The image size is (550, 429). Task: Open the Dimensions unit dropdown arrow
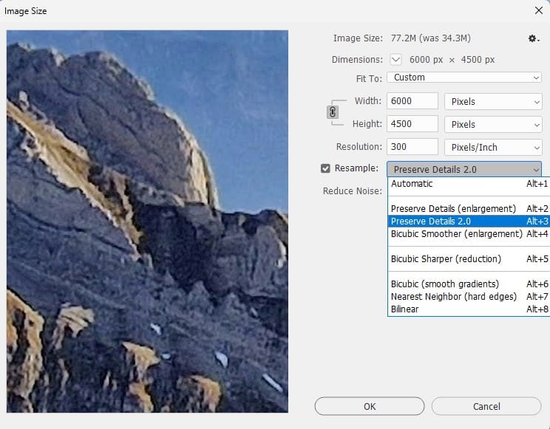(x=396, y=60)
